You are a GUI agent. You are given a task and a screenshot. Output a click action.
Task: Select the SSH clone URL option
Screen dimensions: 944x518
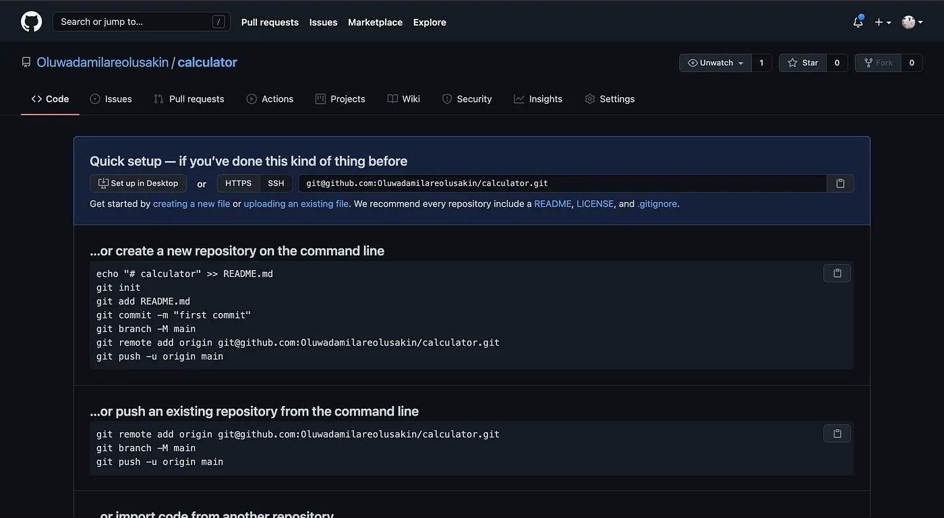(x=276, y=183)
